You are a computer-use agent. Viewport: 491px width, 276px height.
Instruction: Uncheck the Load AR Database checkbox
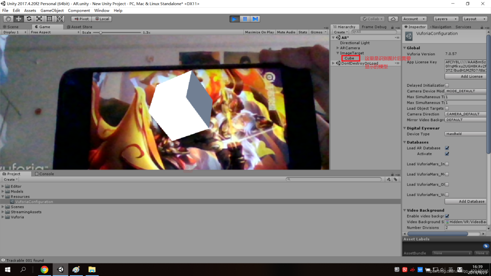[447, 148]
